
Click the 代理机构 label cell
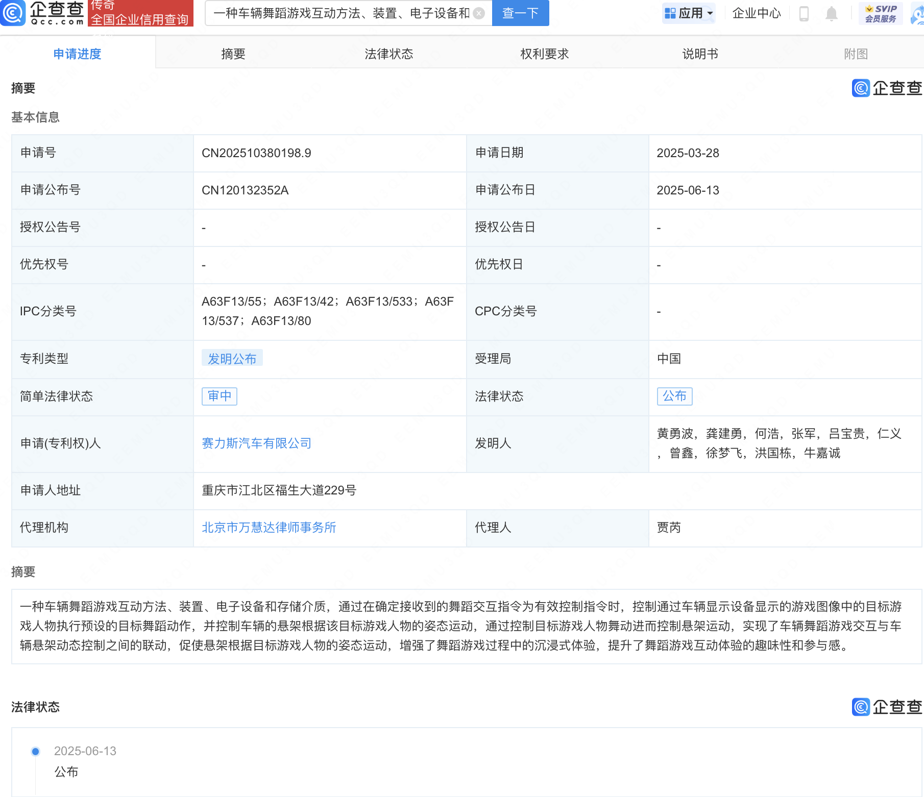103,528
